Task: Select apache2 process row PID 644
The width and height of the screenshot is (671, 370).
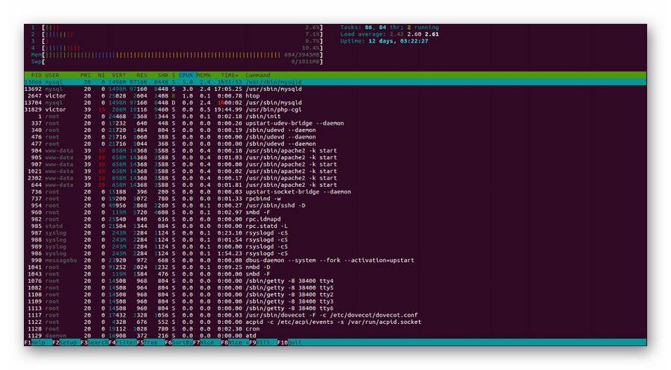Action: [335, 185]
